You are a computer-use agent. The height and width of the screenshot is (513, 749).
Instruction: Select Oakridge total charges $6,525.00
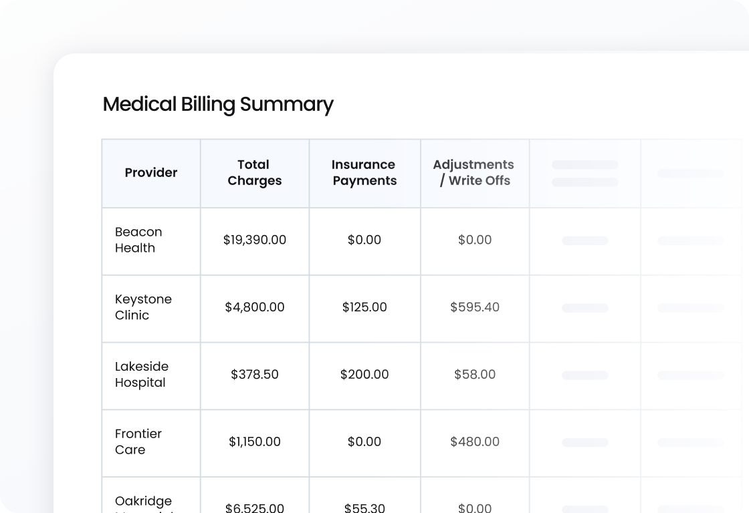click(254, 508)
